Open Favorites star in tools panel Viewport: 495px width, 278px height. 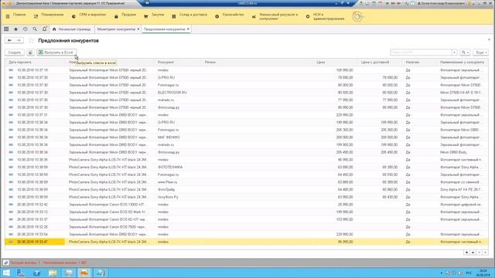coord(15,29)
